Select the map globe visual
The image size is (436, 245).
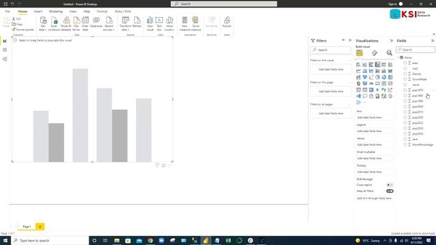click(358, 84)
